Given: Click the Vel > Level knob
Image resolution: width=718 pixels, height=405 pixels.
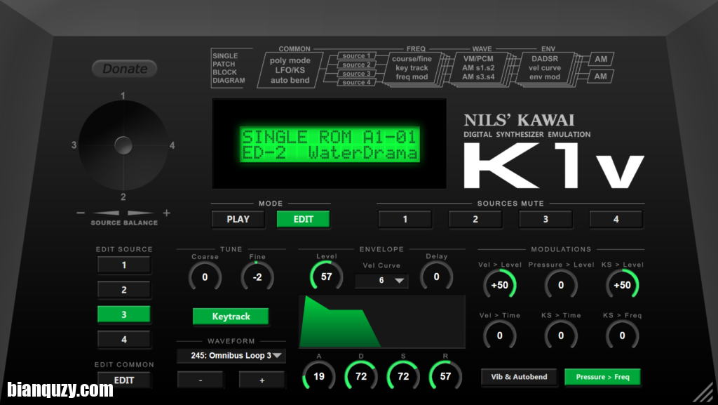Looking at the screenshot, I should pos(499,285).
